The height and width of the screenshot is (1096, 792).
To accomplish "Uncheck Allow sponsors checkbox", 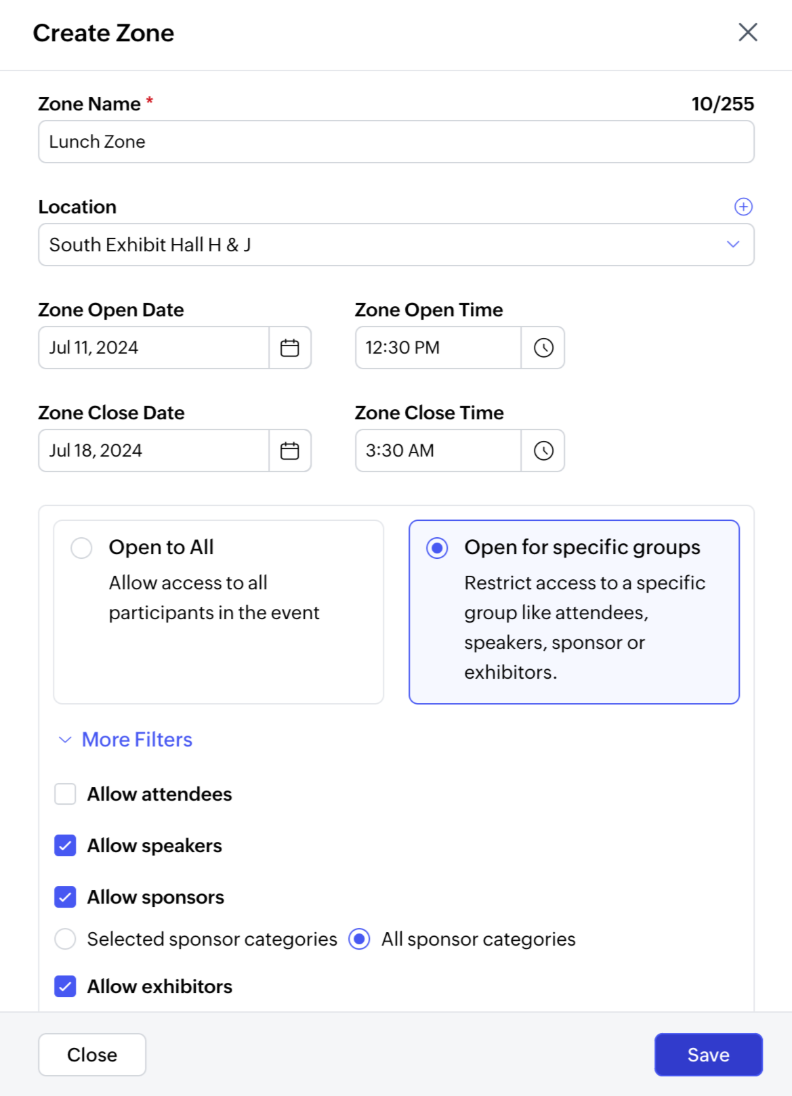I will coord(65,897).
